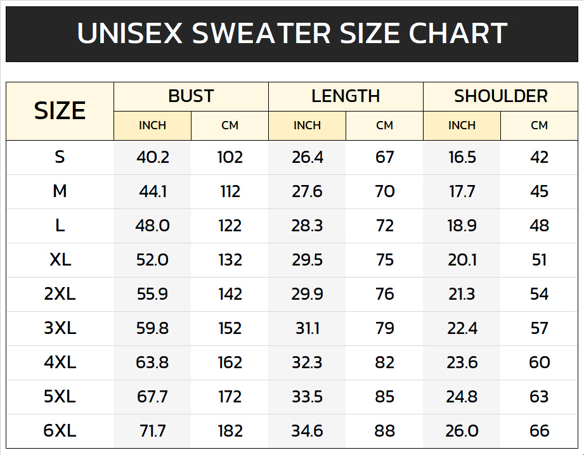Click the S size row label
The width and height of the screenshot is (584, 455).
60,157
